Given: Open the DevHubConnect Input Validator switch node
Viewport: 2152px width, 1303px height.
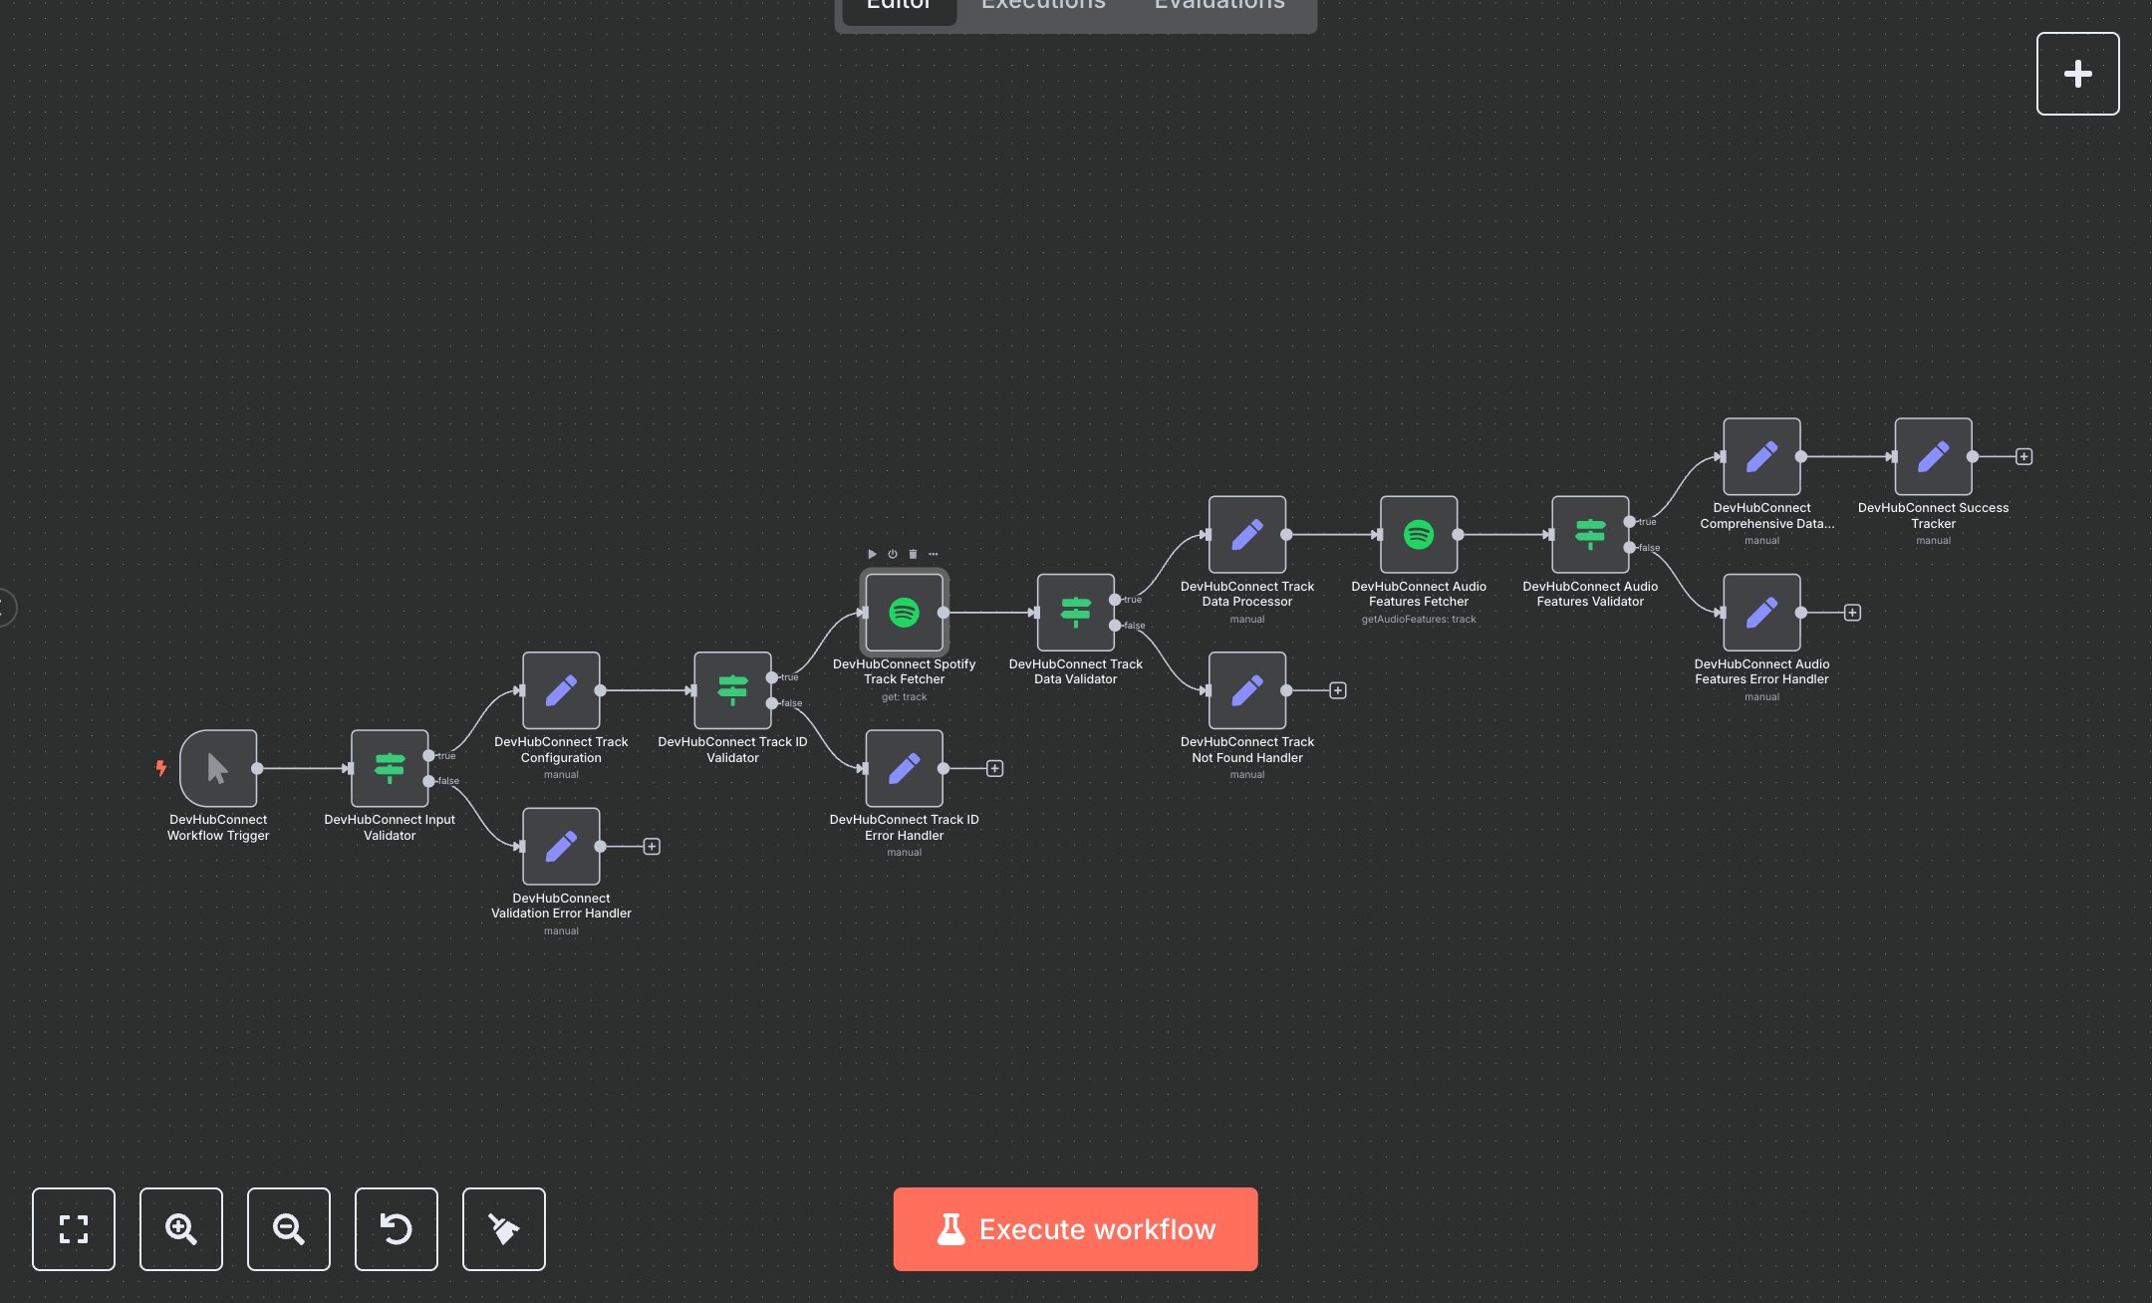Looking at the screenshot, I should tap(390, 767).
